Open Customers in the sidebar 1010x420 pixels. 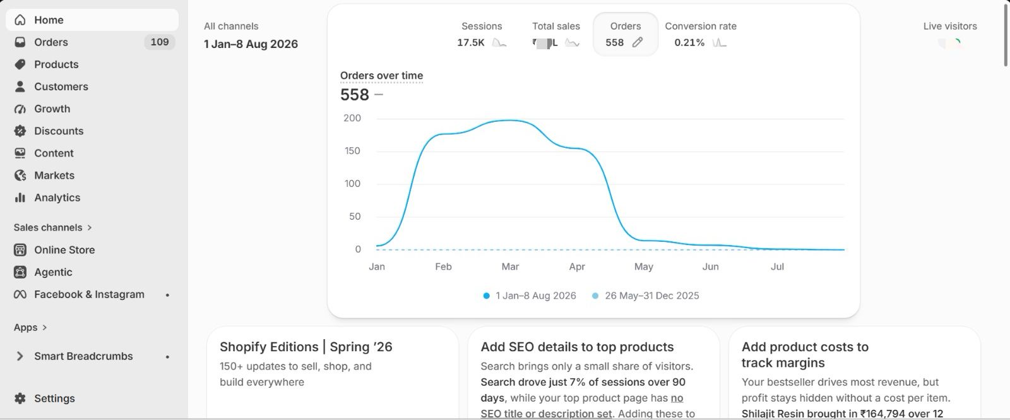(92, 87)
